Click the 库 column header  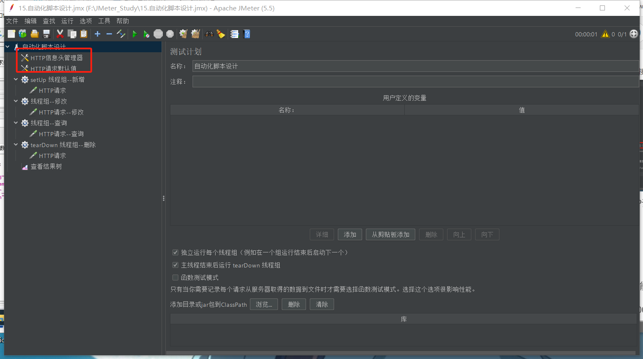pos(404,319)
